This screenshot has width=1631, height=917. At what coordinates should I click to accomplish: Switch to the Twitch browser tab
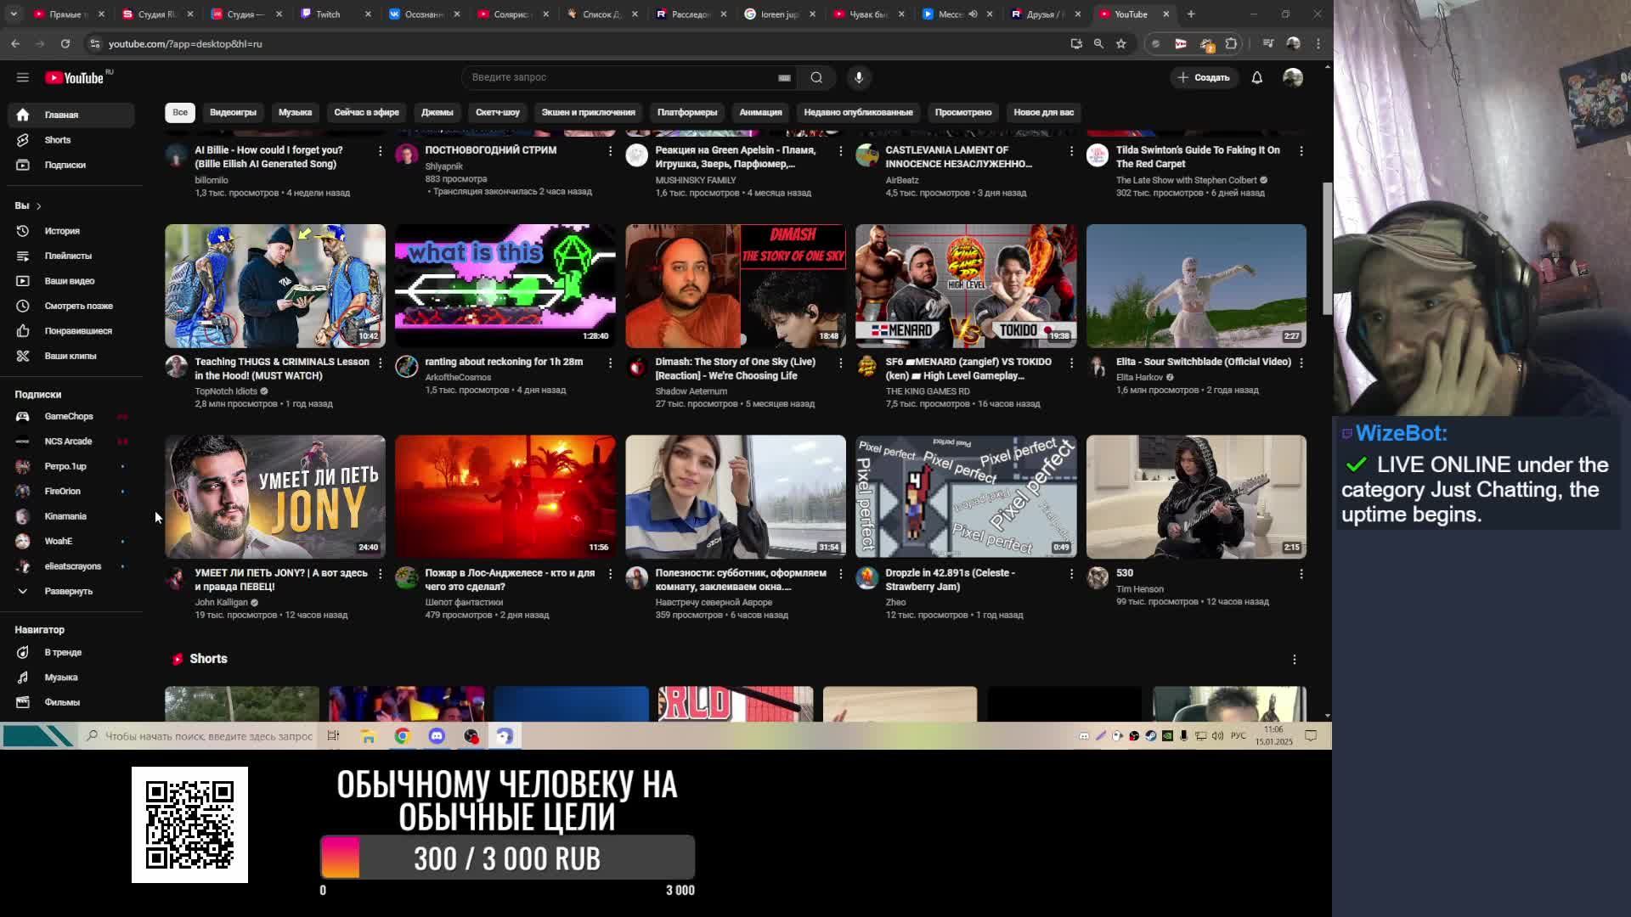click(x=328, y=14)
